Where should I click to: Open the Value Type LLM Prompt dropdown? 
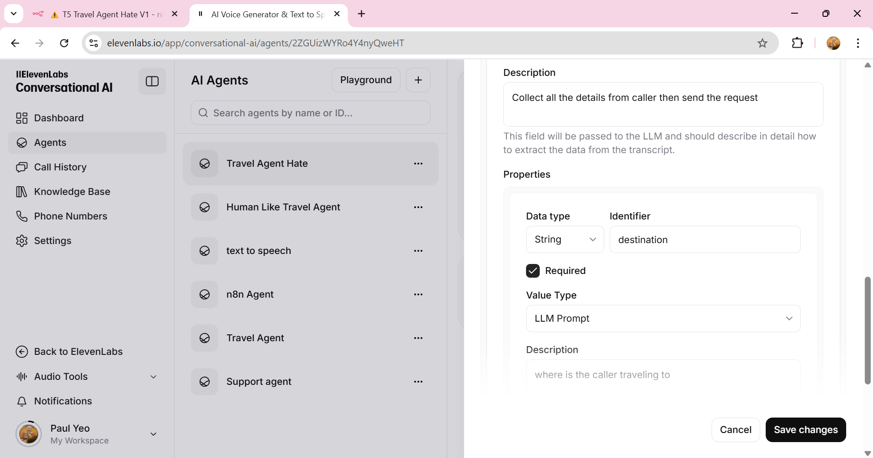coord(663,319)
